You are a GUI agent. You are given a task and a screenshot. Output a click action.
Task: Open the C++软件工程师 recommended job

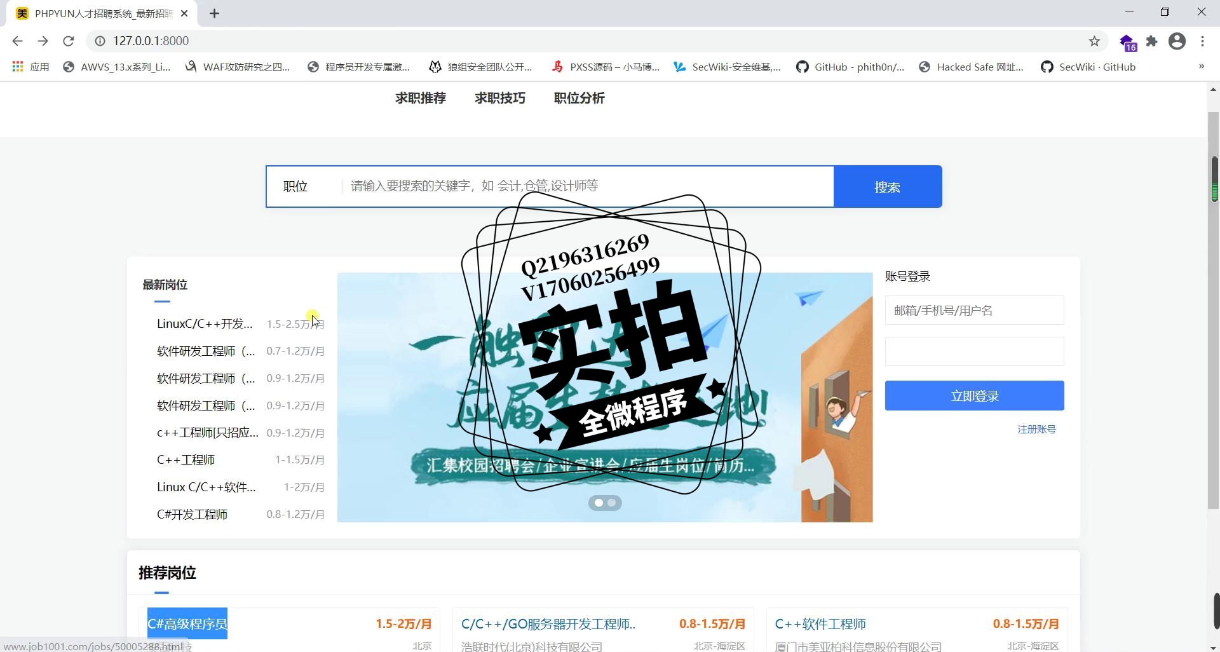pyautogui.click(x=820, y=624)
